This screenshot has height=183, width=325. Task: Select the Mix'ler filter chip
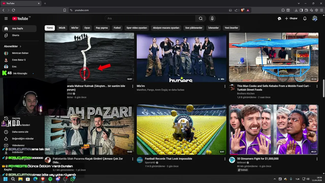click(x=75, y=28)
